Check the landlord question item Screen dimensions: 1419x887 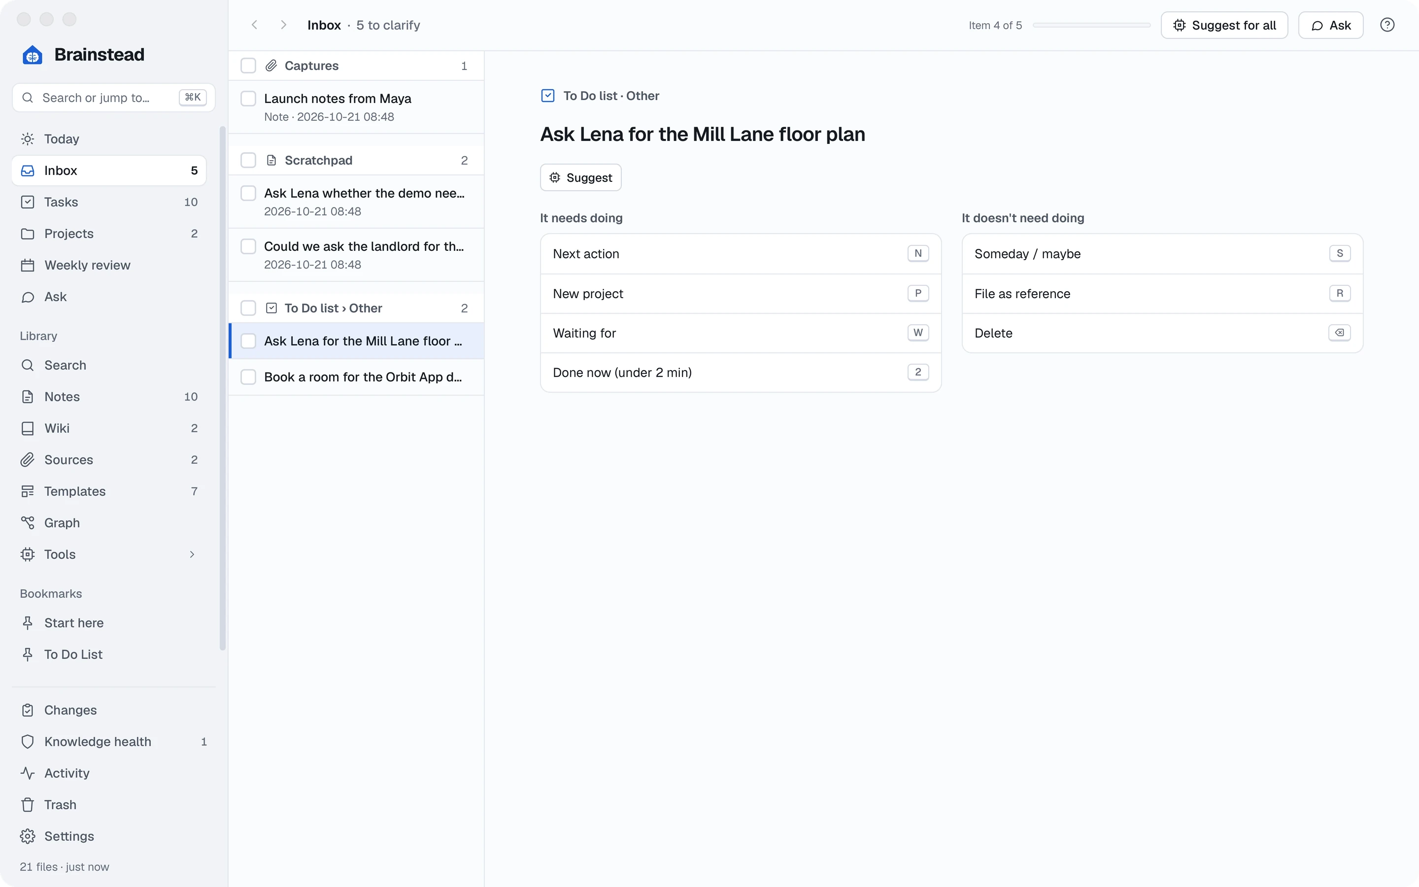coord(249,246)
